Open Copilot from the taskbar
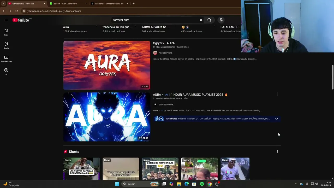This screenshot has height=188, width=334. pyautogui.click(x=171, y=184)
